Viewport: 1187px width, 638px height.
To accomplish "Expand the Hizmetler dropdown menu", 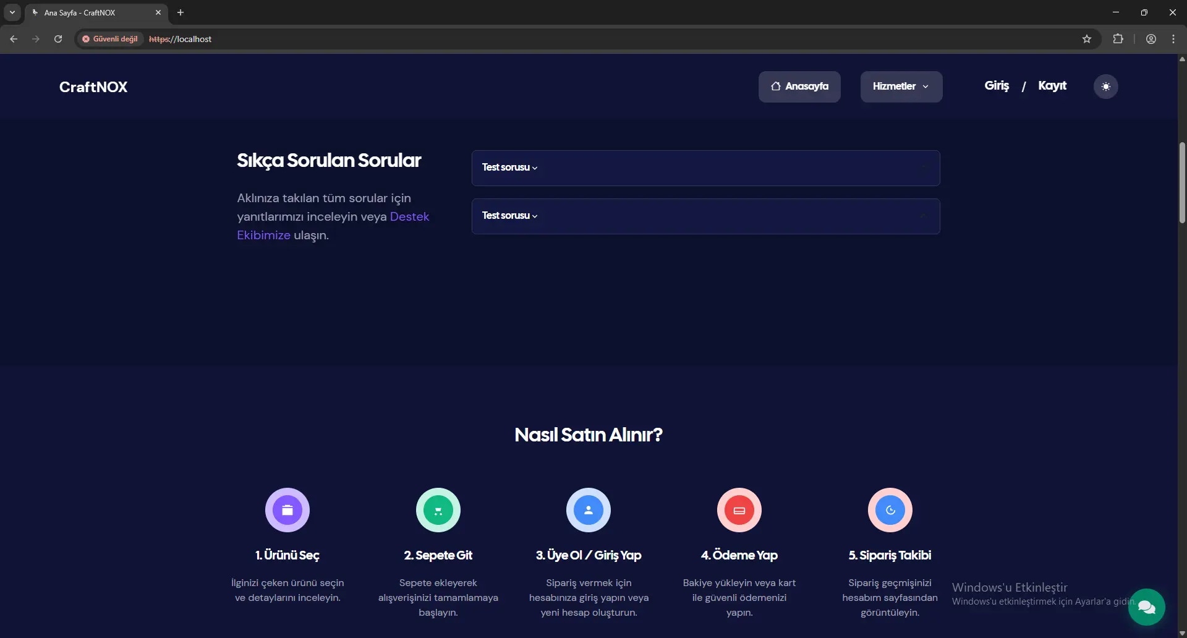I will coord(901,87).
